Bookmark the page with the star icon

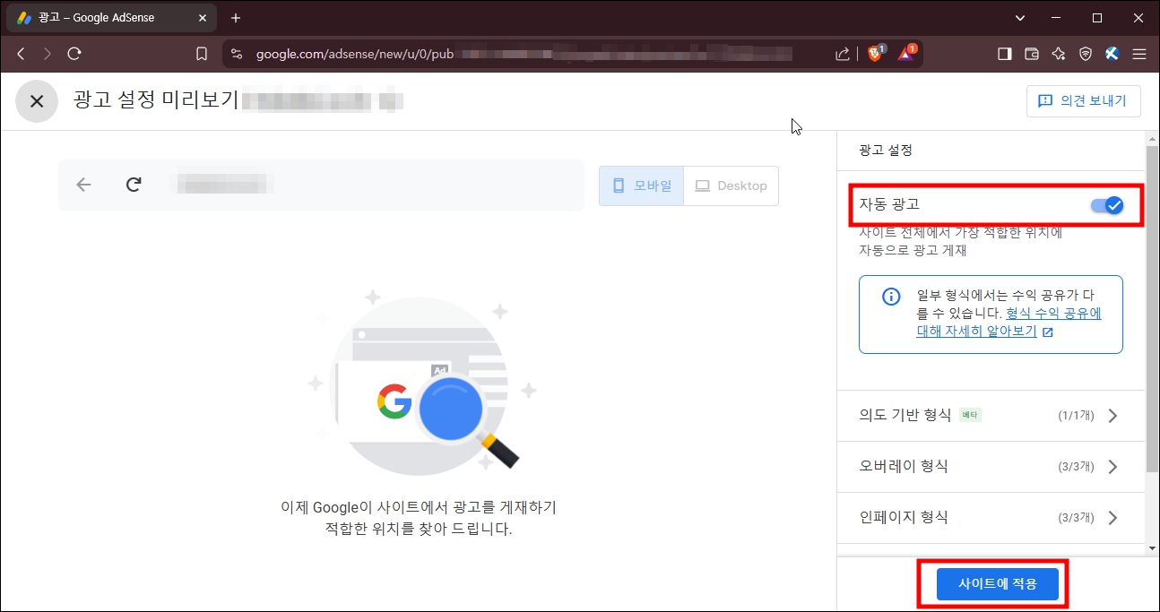(x=201, y=53)
